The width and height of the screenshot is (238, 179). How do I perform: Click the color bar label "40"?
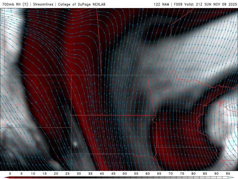click(x=102, y=174)
